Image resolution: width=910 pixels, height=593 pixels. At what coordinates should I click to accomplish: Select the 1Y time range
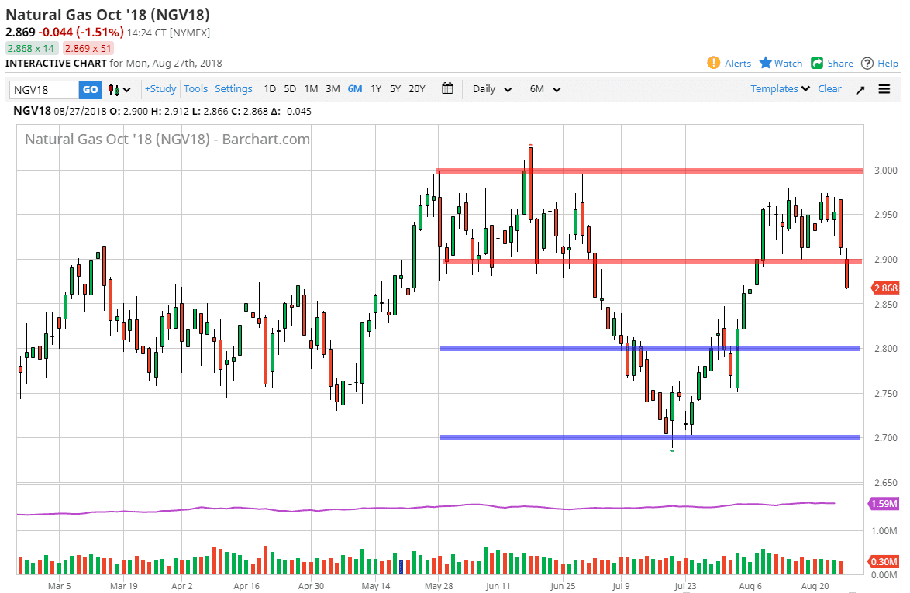coord(376,89)
